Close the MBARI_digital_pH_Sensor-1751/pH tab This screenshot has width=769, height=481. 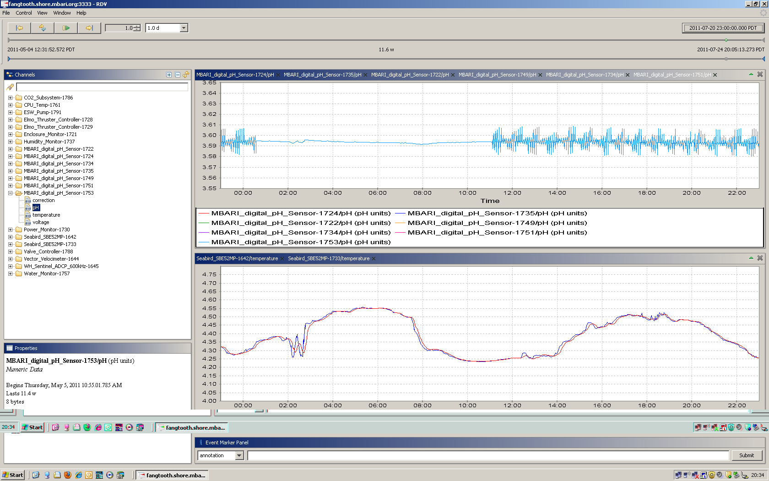[x=715, y=75]
